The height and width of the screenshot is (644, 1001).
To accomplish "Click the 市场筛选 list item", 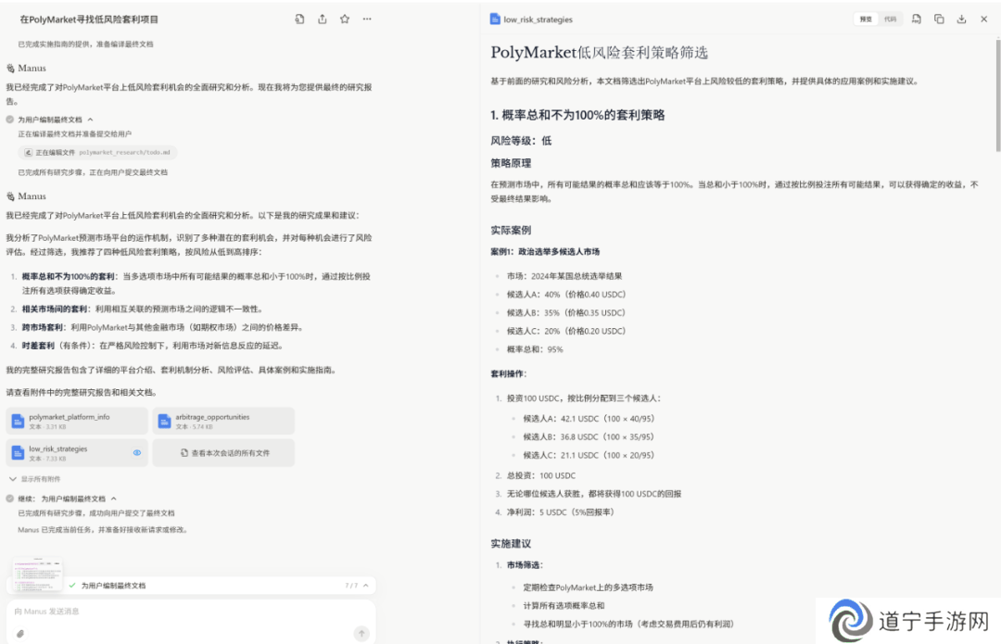I will 526,565.
